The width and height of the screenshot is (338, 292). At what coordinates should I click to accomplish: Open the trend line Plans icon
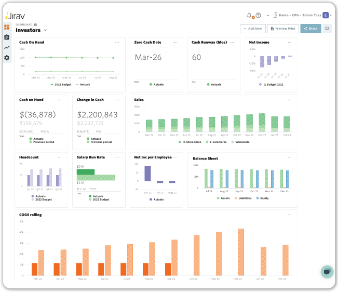point(7,47)
